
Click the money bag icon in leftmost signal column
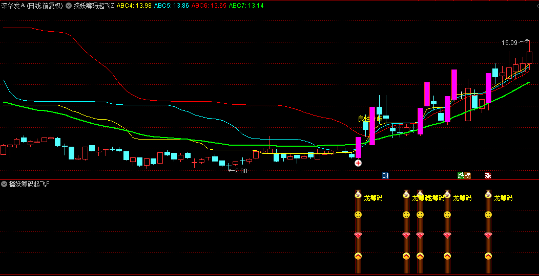358,194
